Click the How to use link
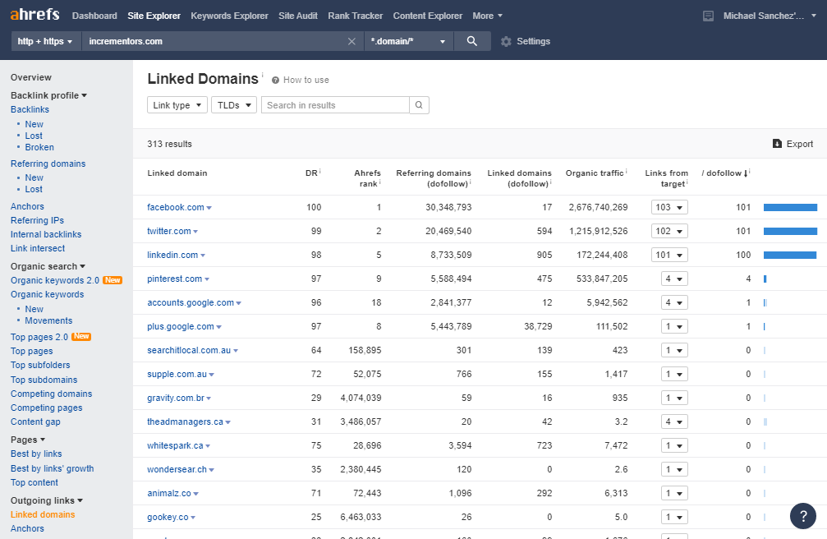The height and width of the screenshot is (539, 827). tap(306, 81)
